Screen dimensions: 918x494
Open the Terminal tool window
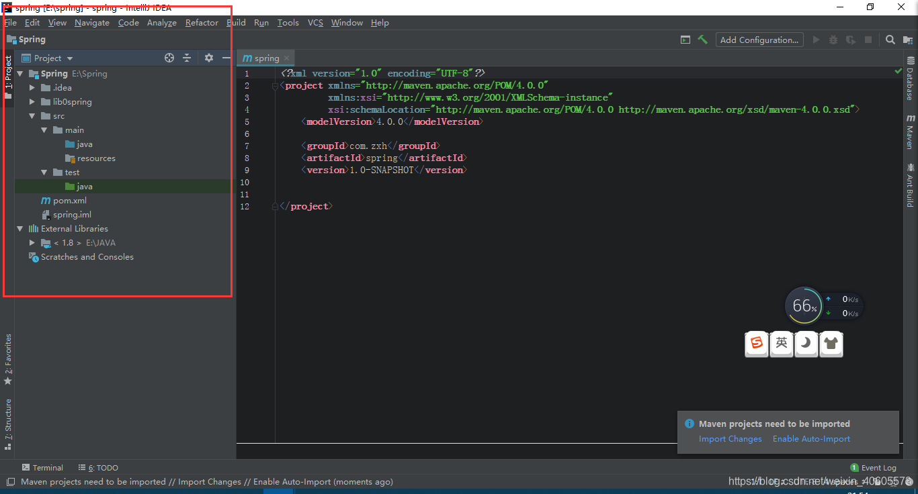coord(42,468)
